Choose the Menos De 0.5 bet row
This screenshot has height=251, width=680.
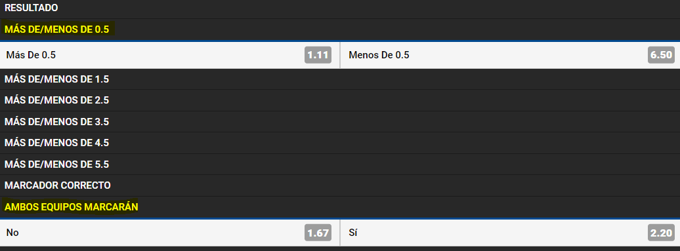(x=511, y=55)
